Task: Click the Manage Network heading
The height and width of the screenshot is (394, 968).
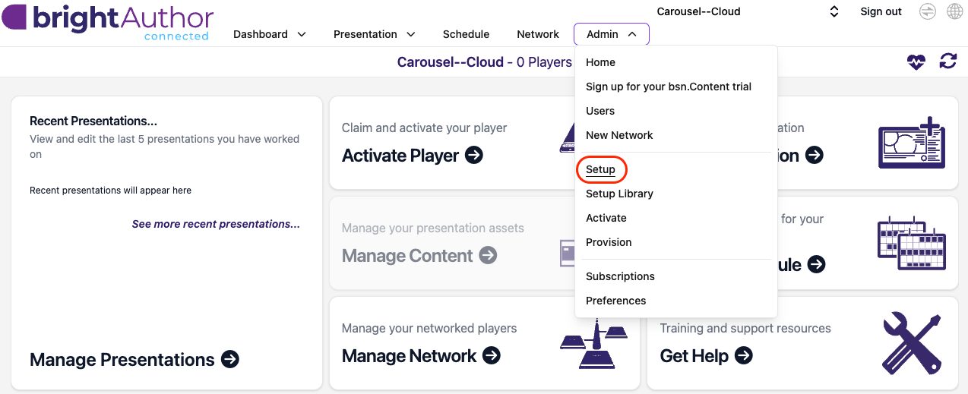Action: click(x=410, y=355)
